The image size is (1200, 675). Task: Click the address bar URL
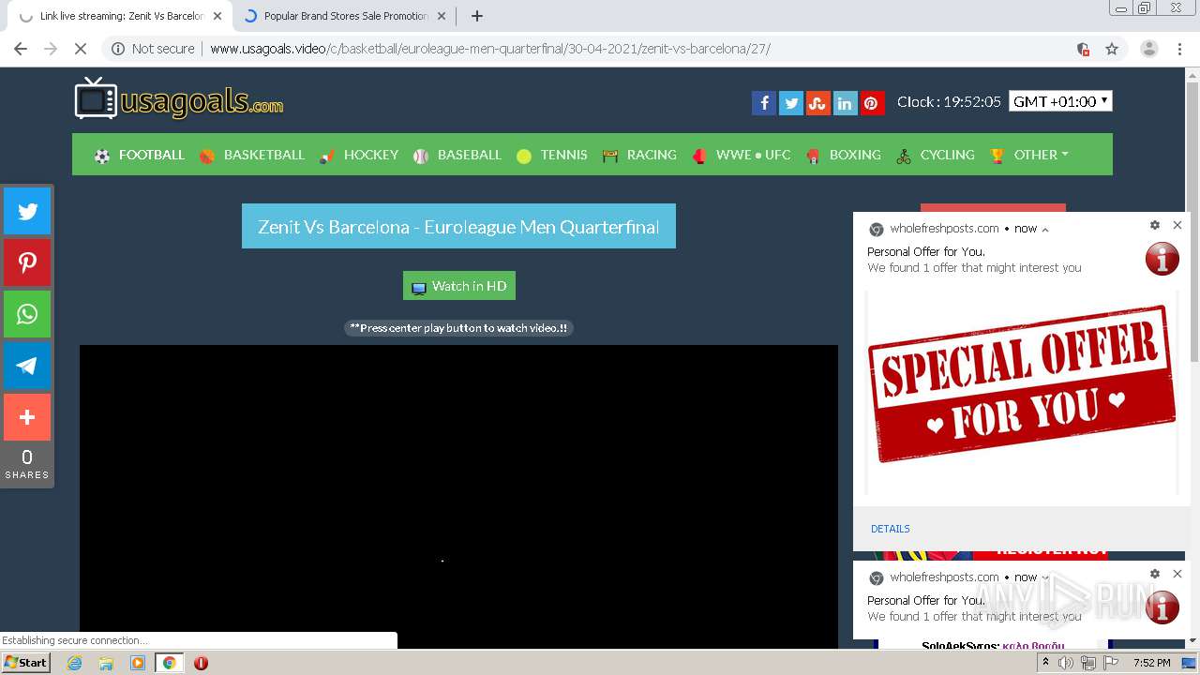pyautogui.click(x=489, y=49)
